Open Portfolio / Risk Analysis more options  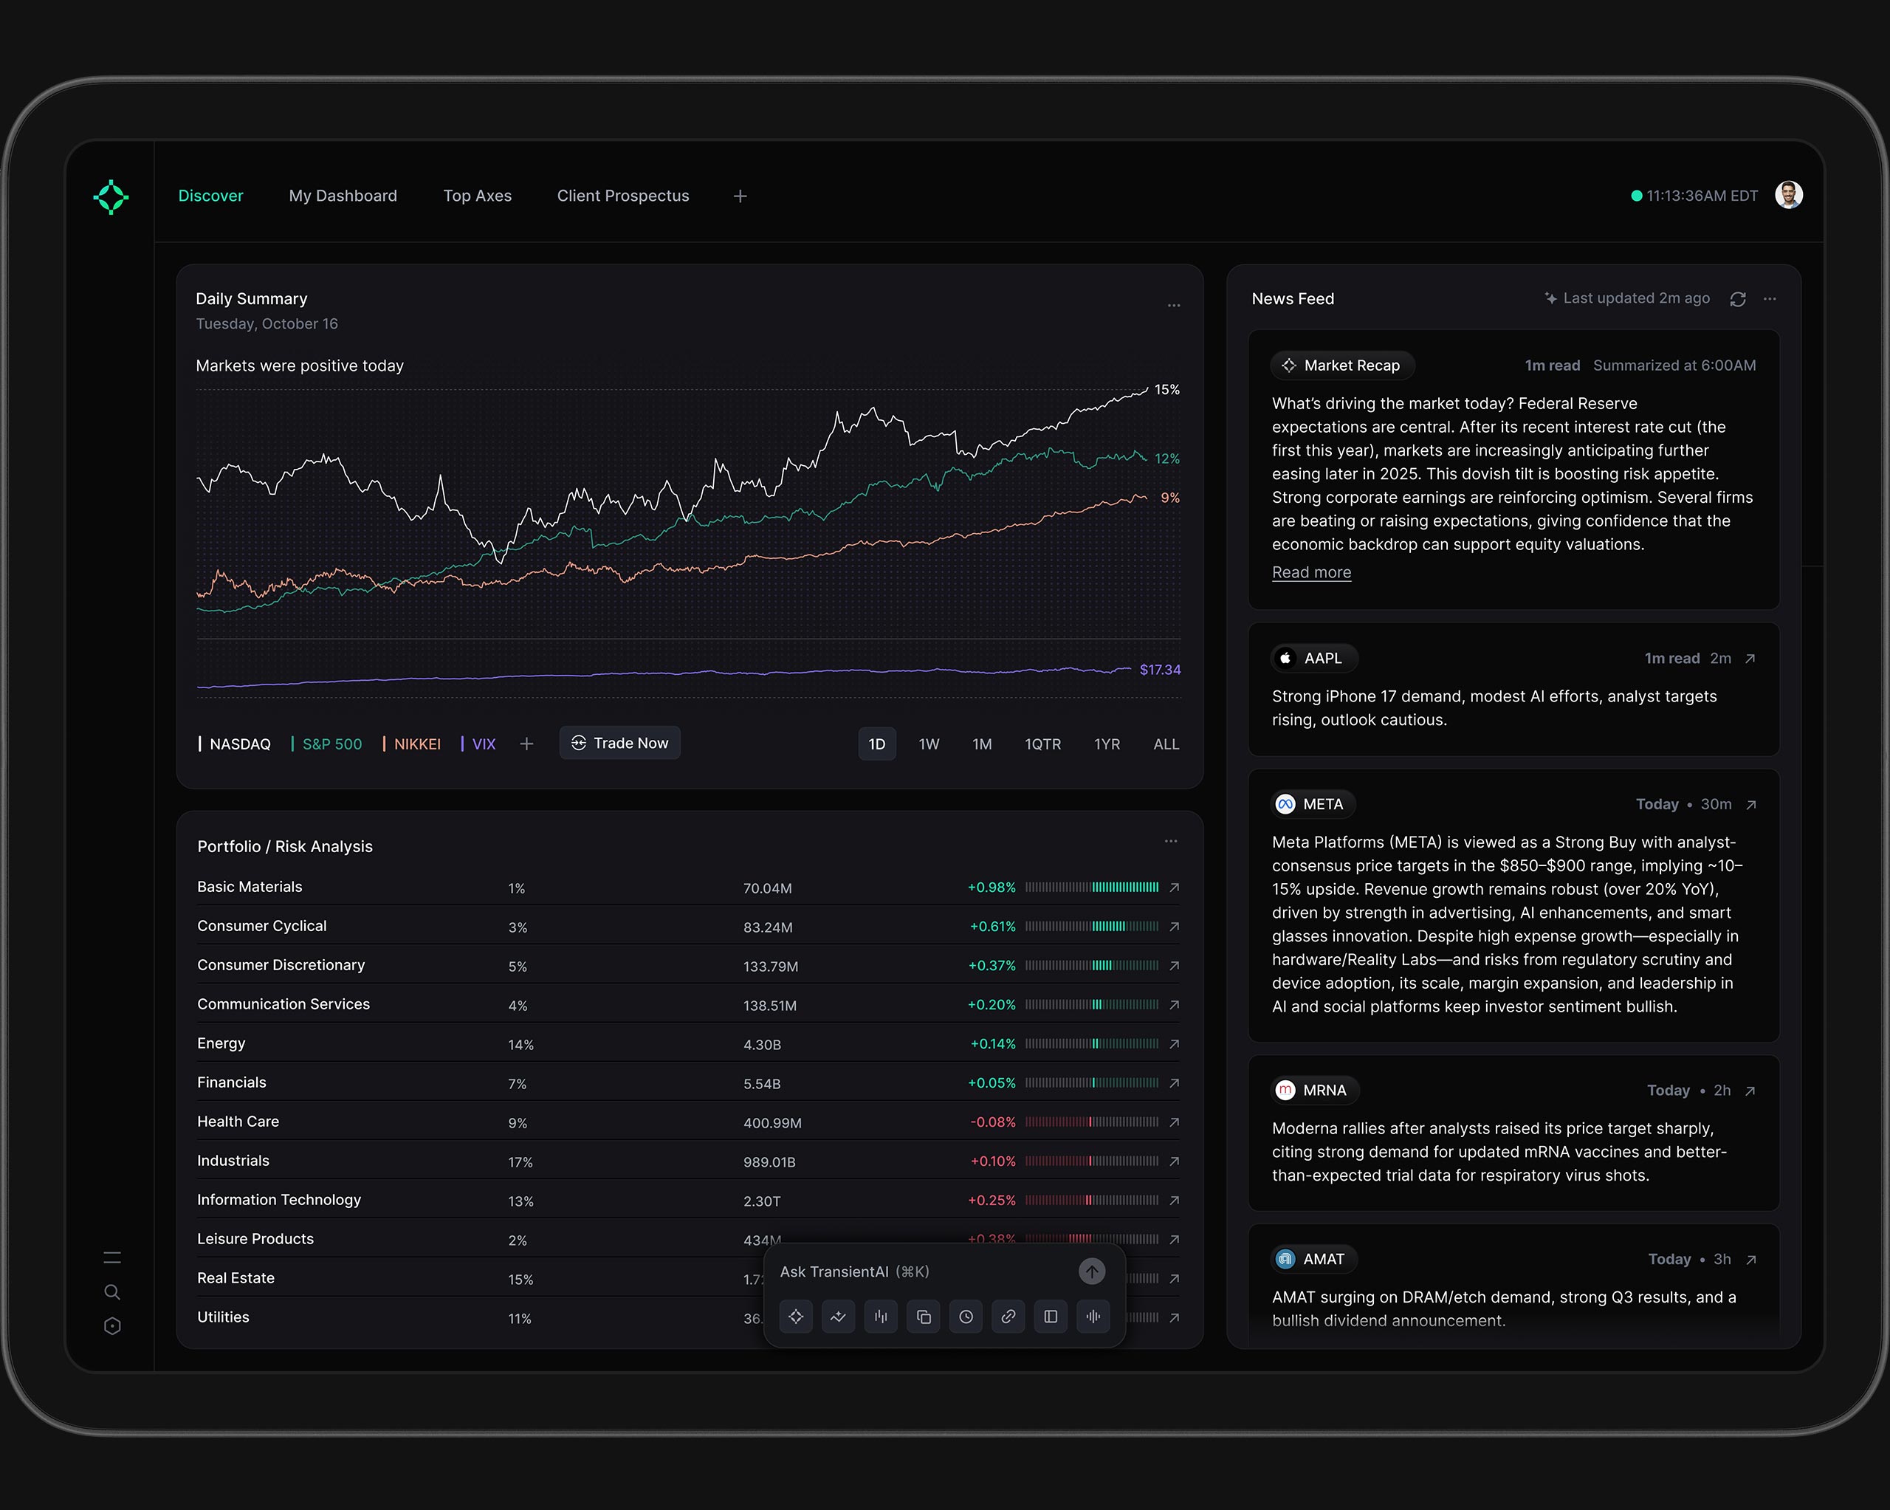coord(1170,841)
